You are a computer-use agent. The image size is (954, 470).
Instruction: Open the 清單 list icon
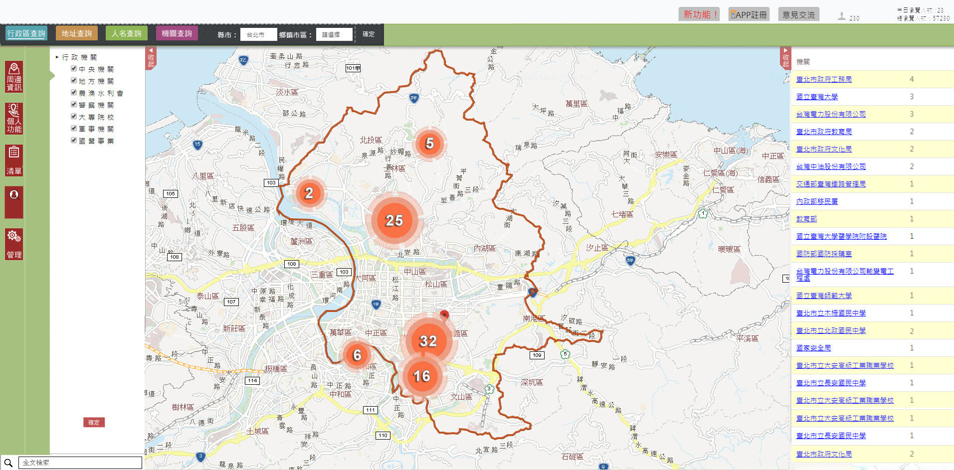coord(14,160)
